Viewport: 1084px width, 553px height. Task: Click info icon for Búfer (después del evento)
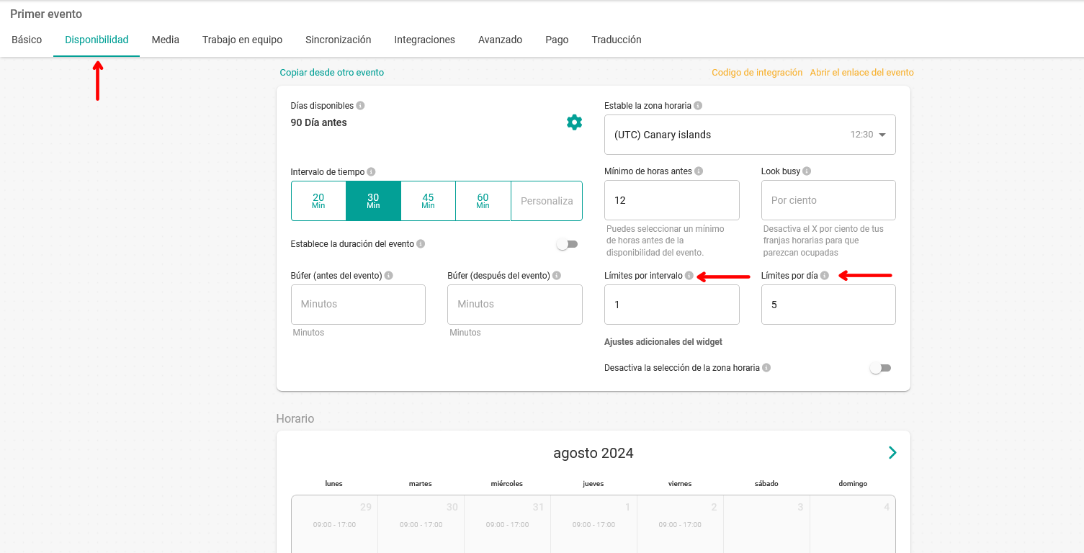click(557, 276)
